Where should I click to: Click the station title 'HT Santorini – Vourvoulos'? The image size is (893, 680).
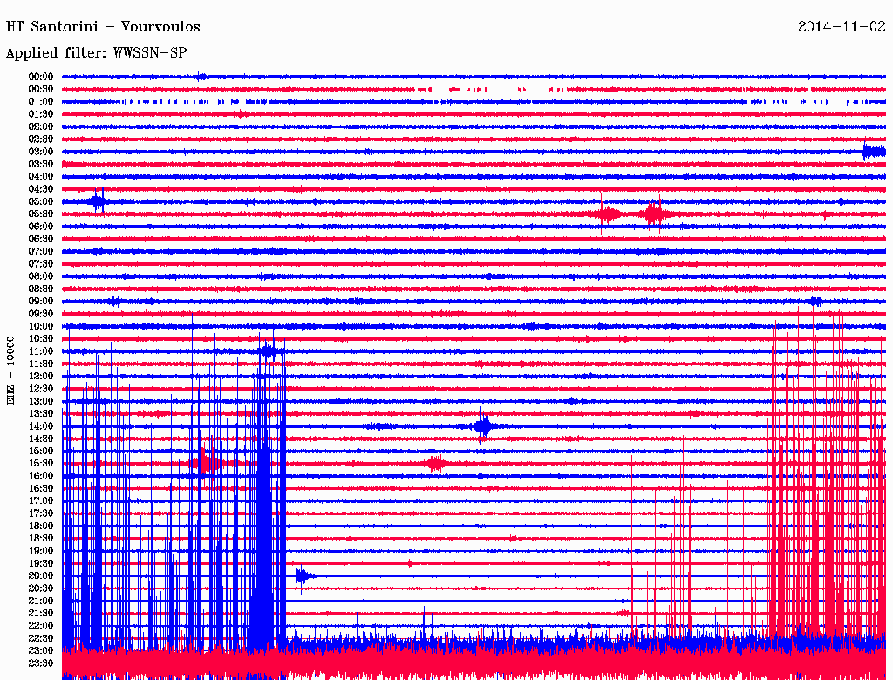(x=103, y=27)
